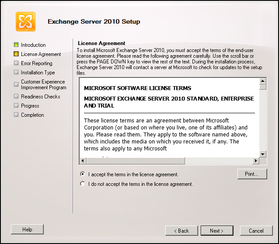Click the Installation Type step indicator square

click(16, 72)
